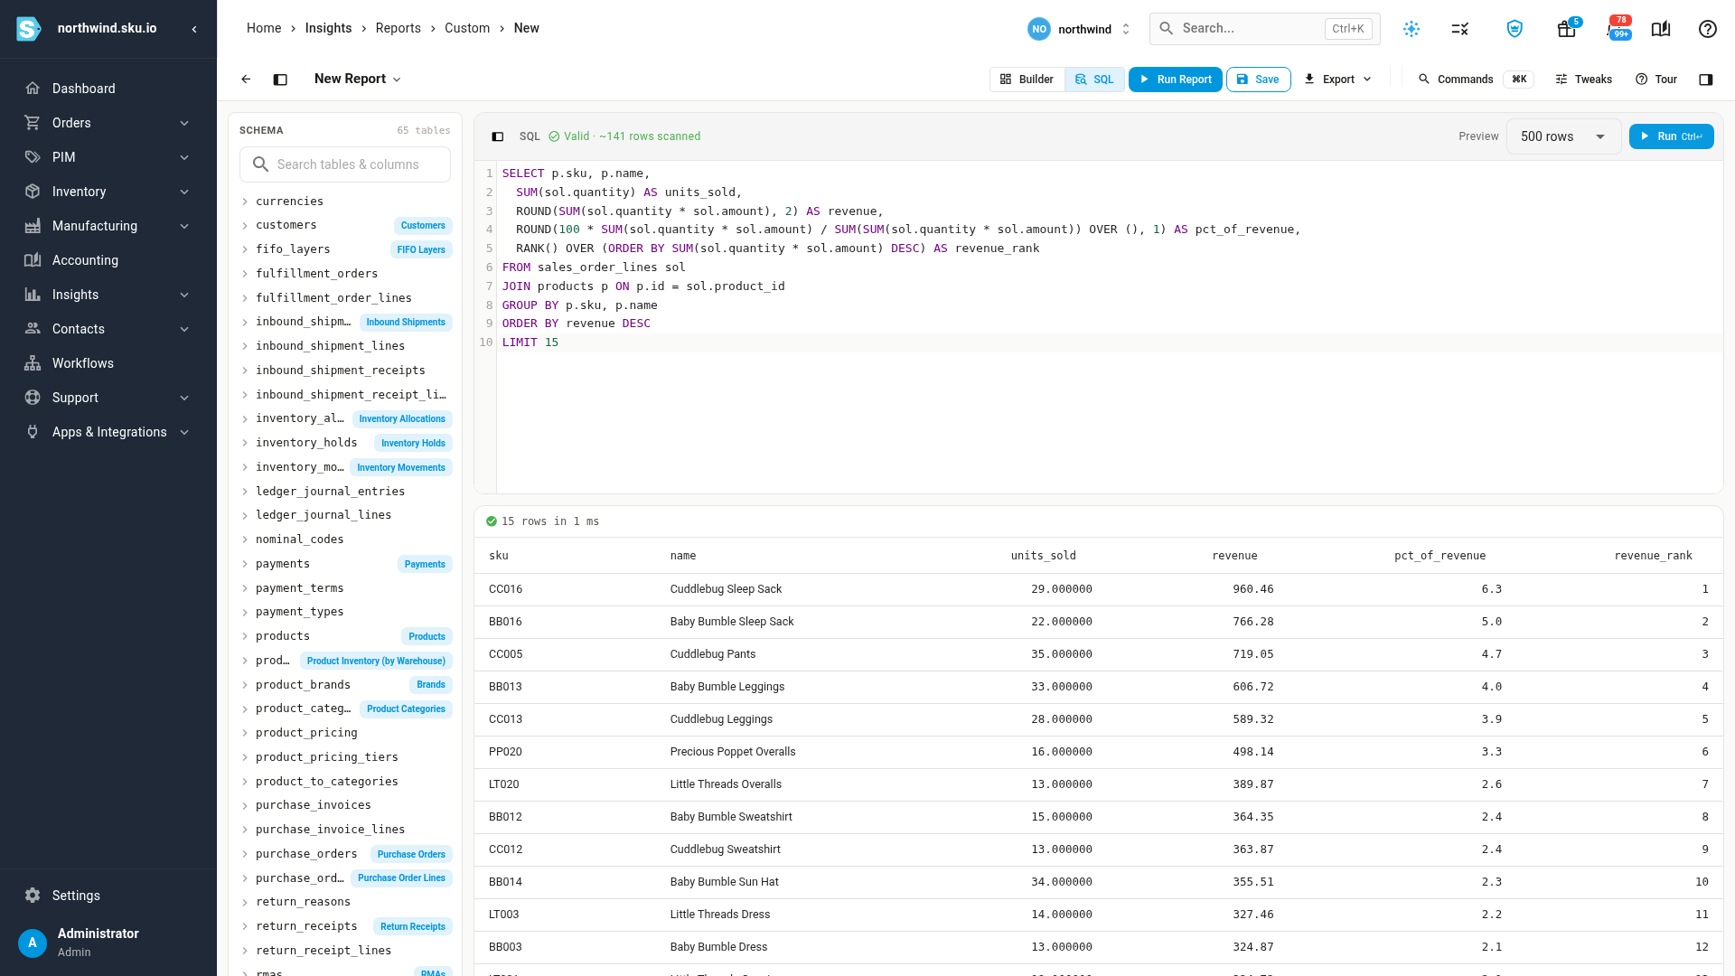Open the Commands palette

[x=1475, y=80]
